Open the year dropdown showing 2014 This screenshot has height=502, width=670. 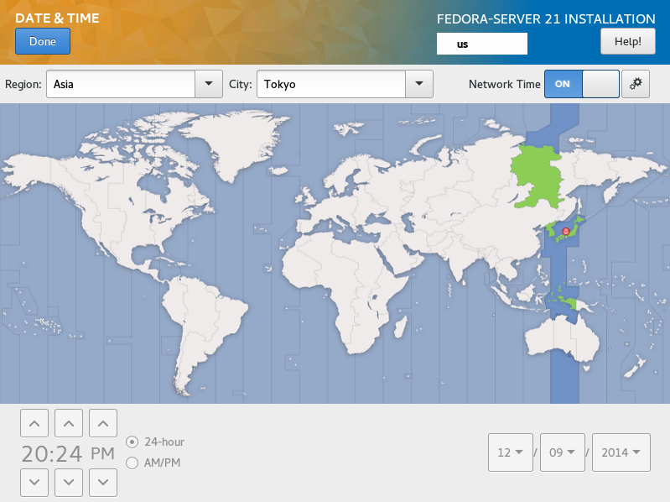click(621, 452)
